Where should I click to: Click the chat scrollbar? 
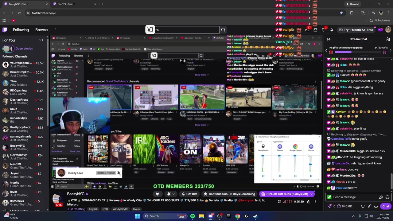pos(391,181)
